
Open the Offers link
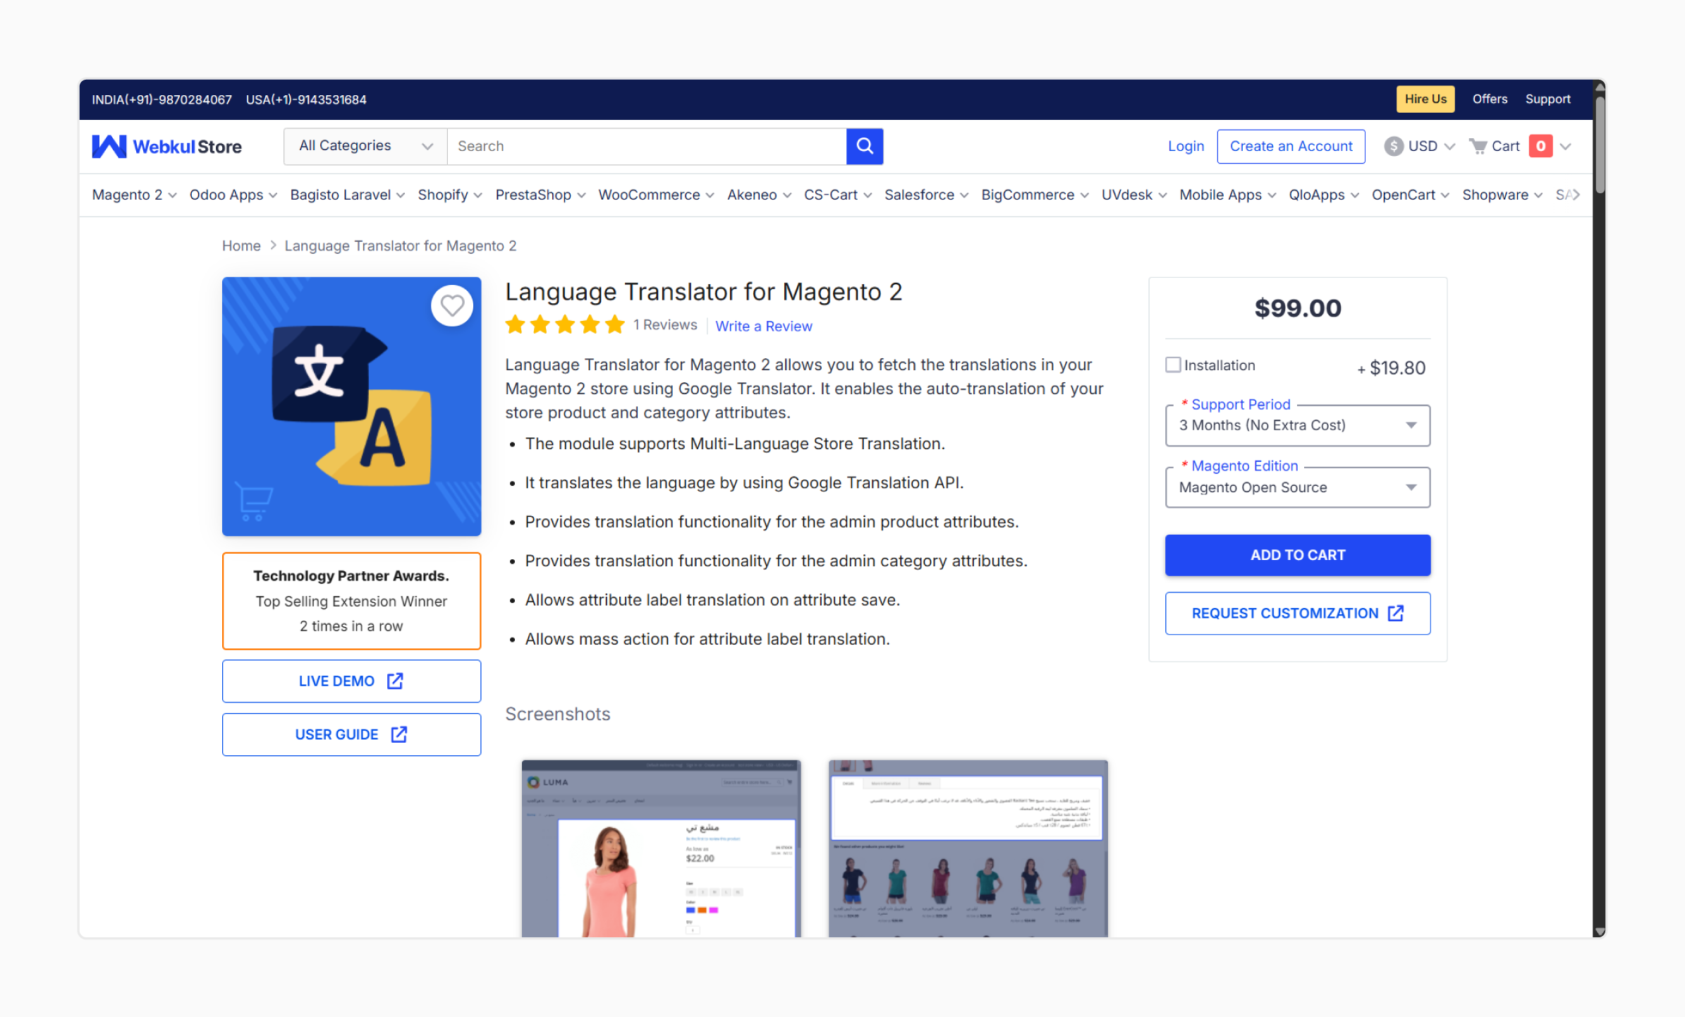1489,99
